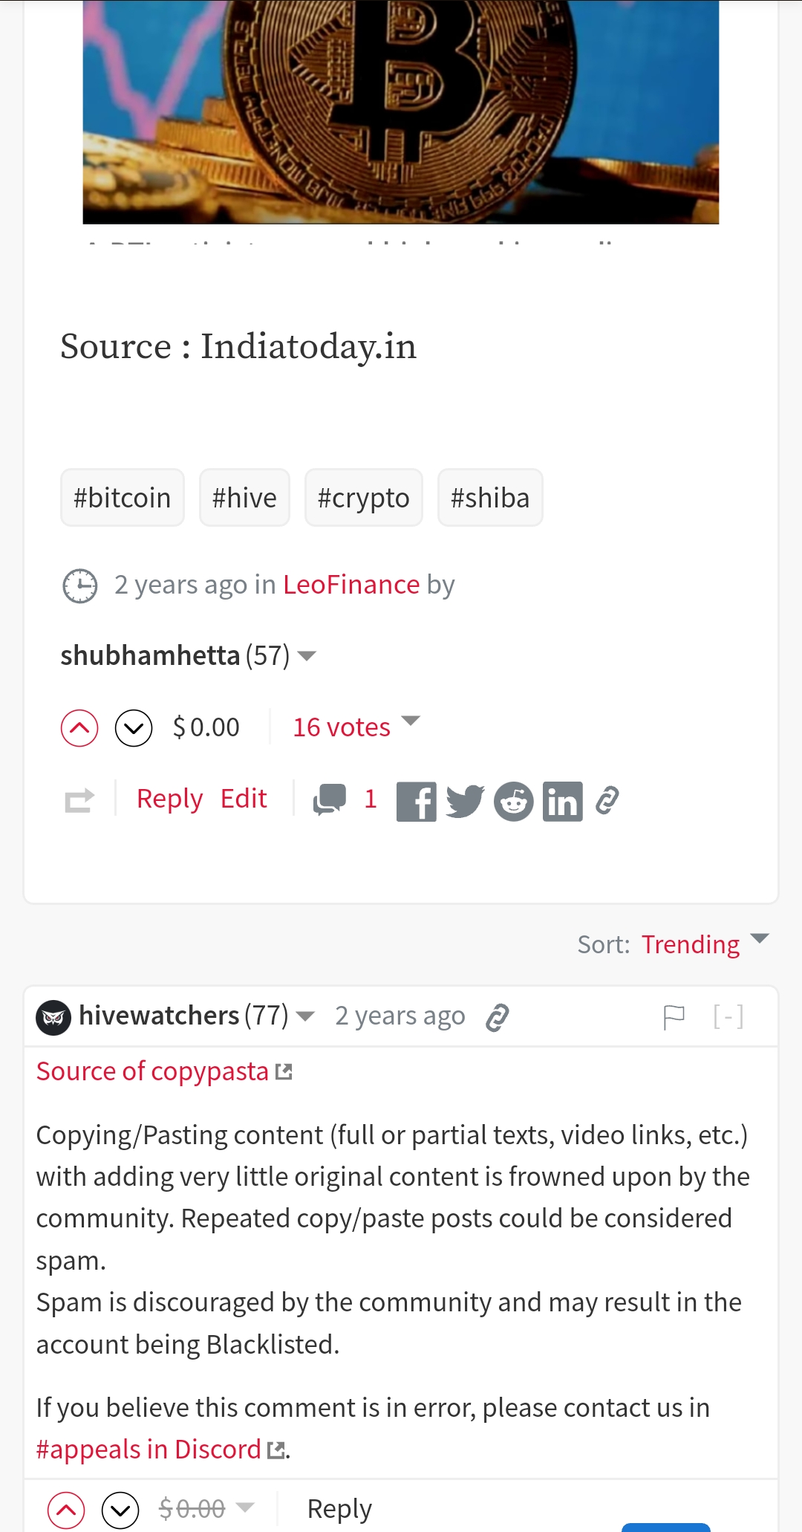802x1532 pixels.
Task: Copy post link via chain icon
Action: 607,800
